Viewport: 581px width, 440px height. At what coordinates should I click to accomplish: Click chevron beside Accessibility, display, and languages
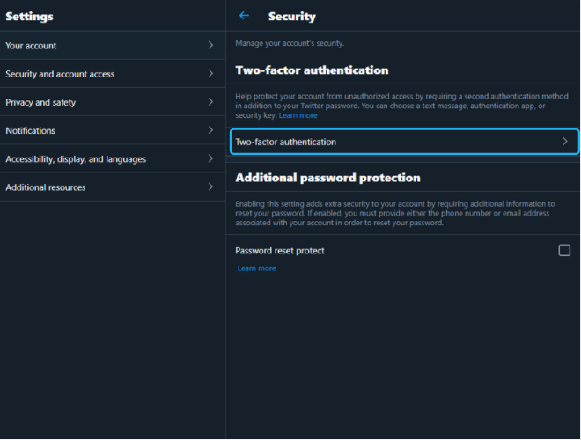[210, 158]
